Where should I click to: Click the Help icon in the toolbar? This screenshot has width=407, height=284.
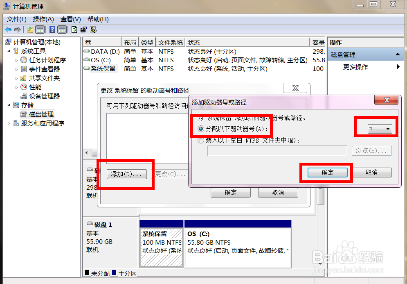[x=52, y=30]
